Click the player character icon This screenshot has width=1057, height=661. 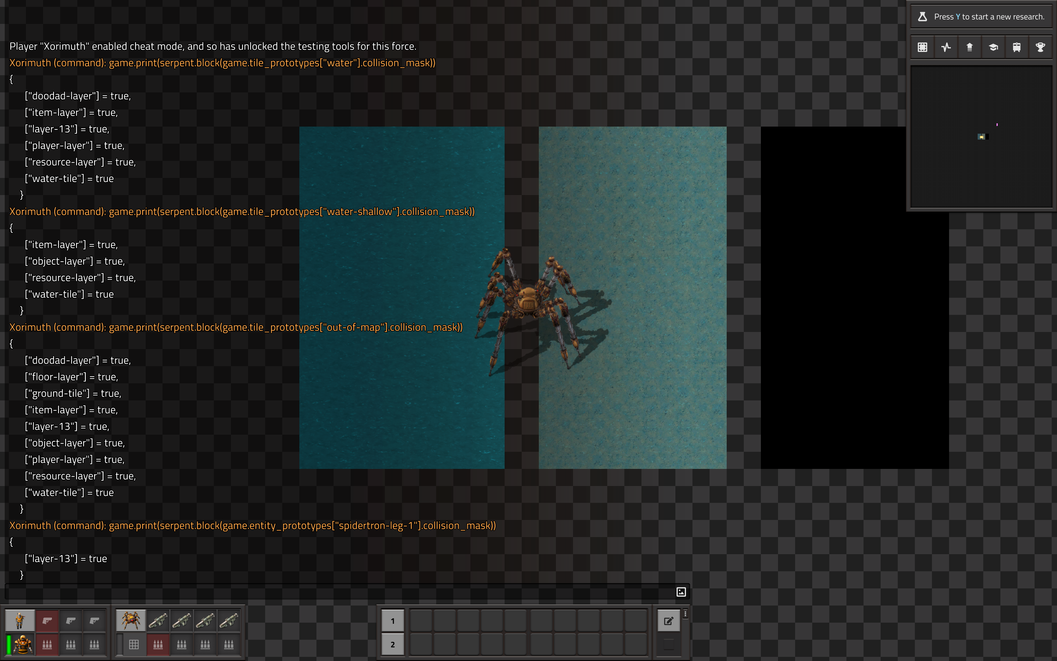[x=20, y=620]
